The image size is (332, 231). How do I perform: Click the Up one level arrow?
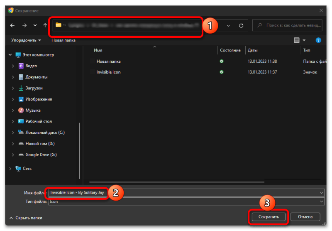(x=45, y=25)
